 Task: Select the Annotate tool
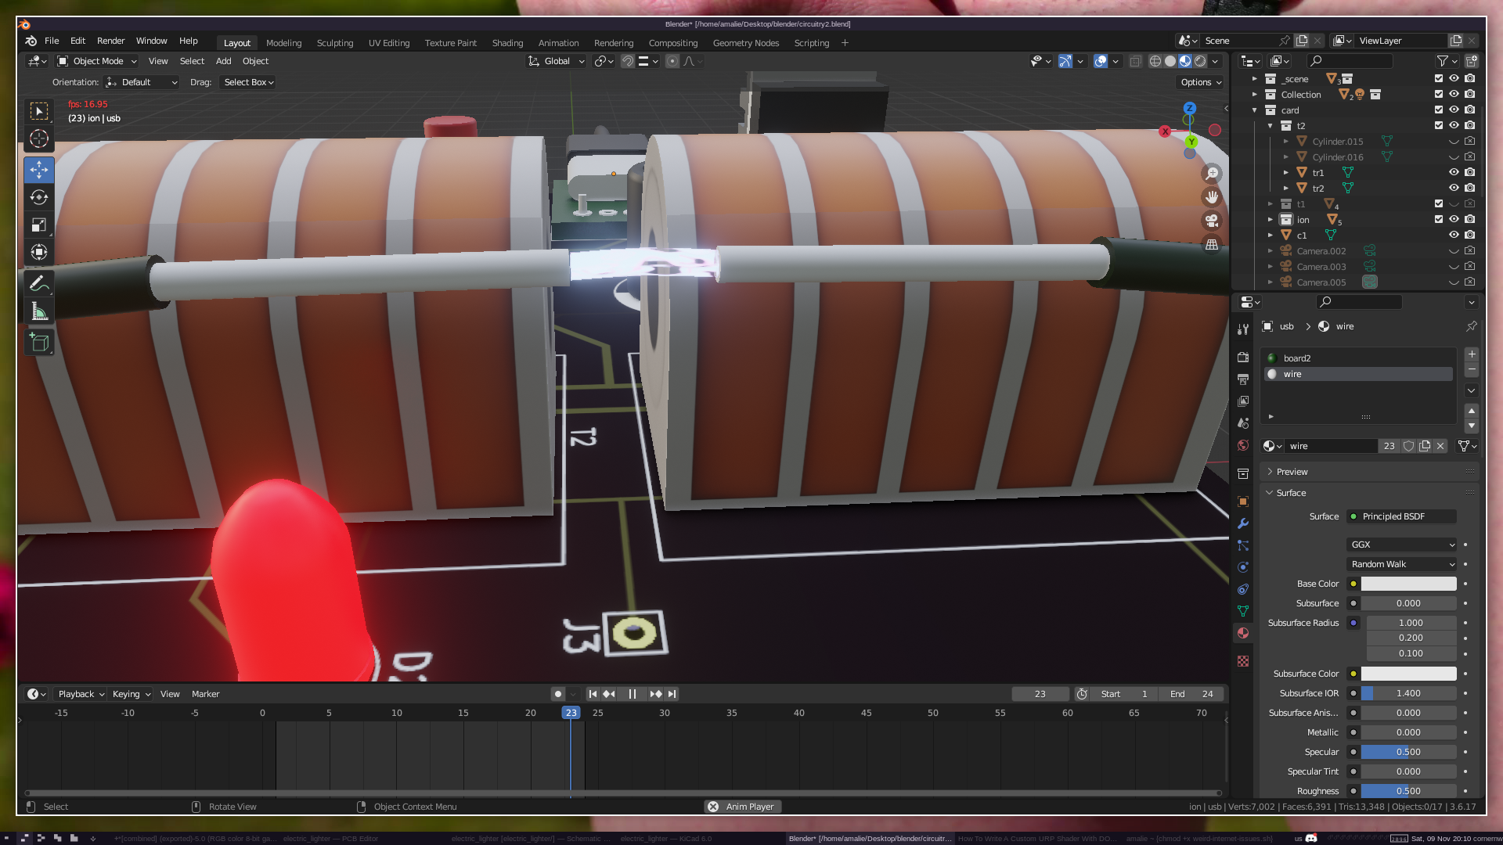39,283
